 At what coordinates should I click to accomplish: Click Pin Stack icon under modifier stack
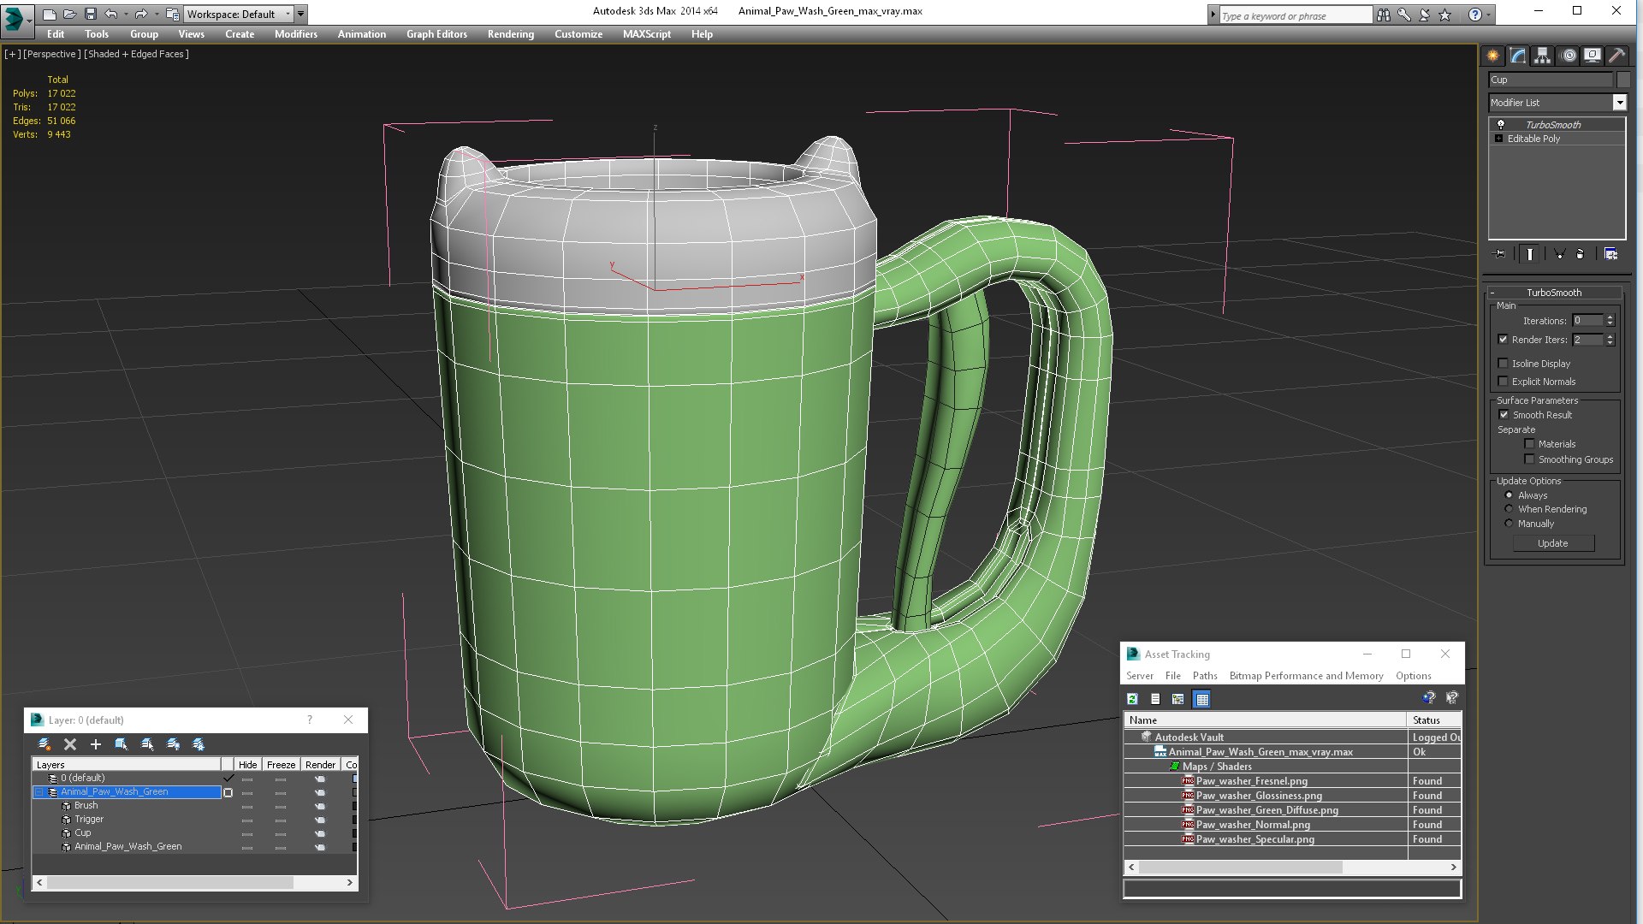[x=1499, y=254]
